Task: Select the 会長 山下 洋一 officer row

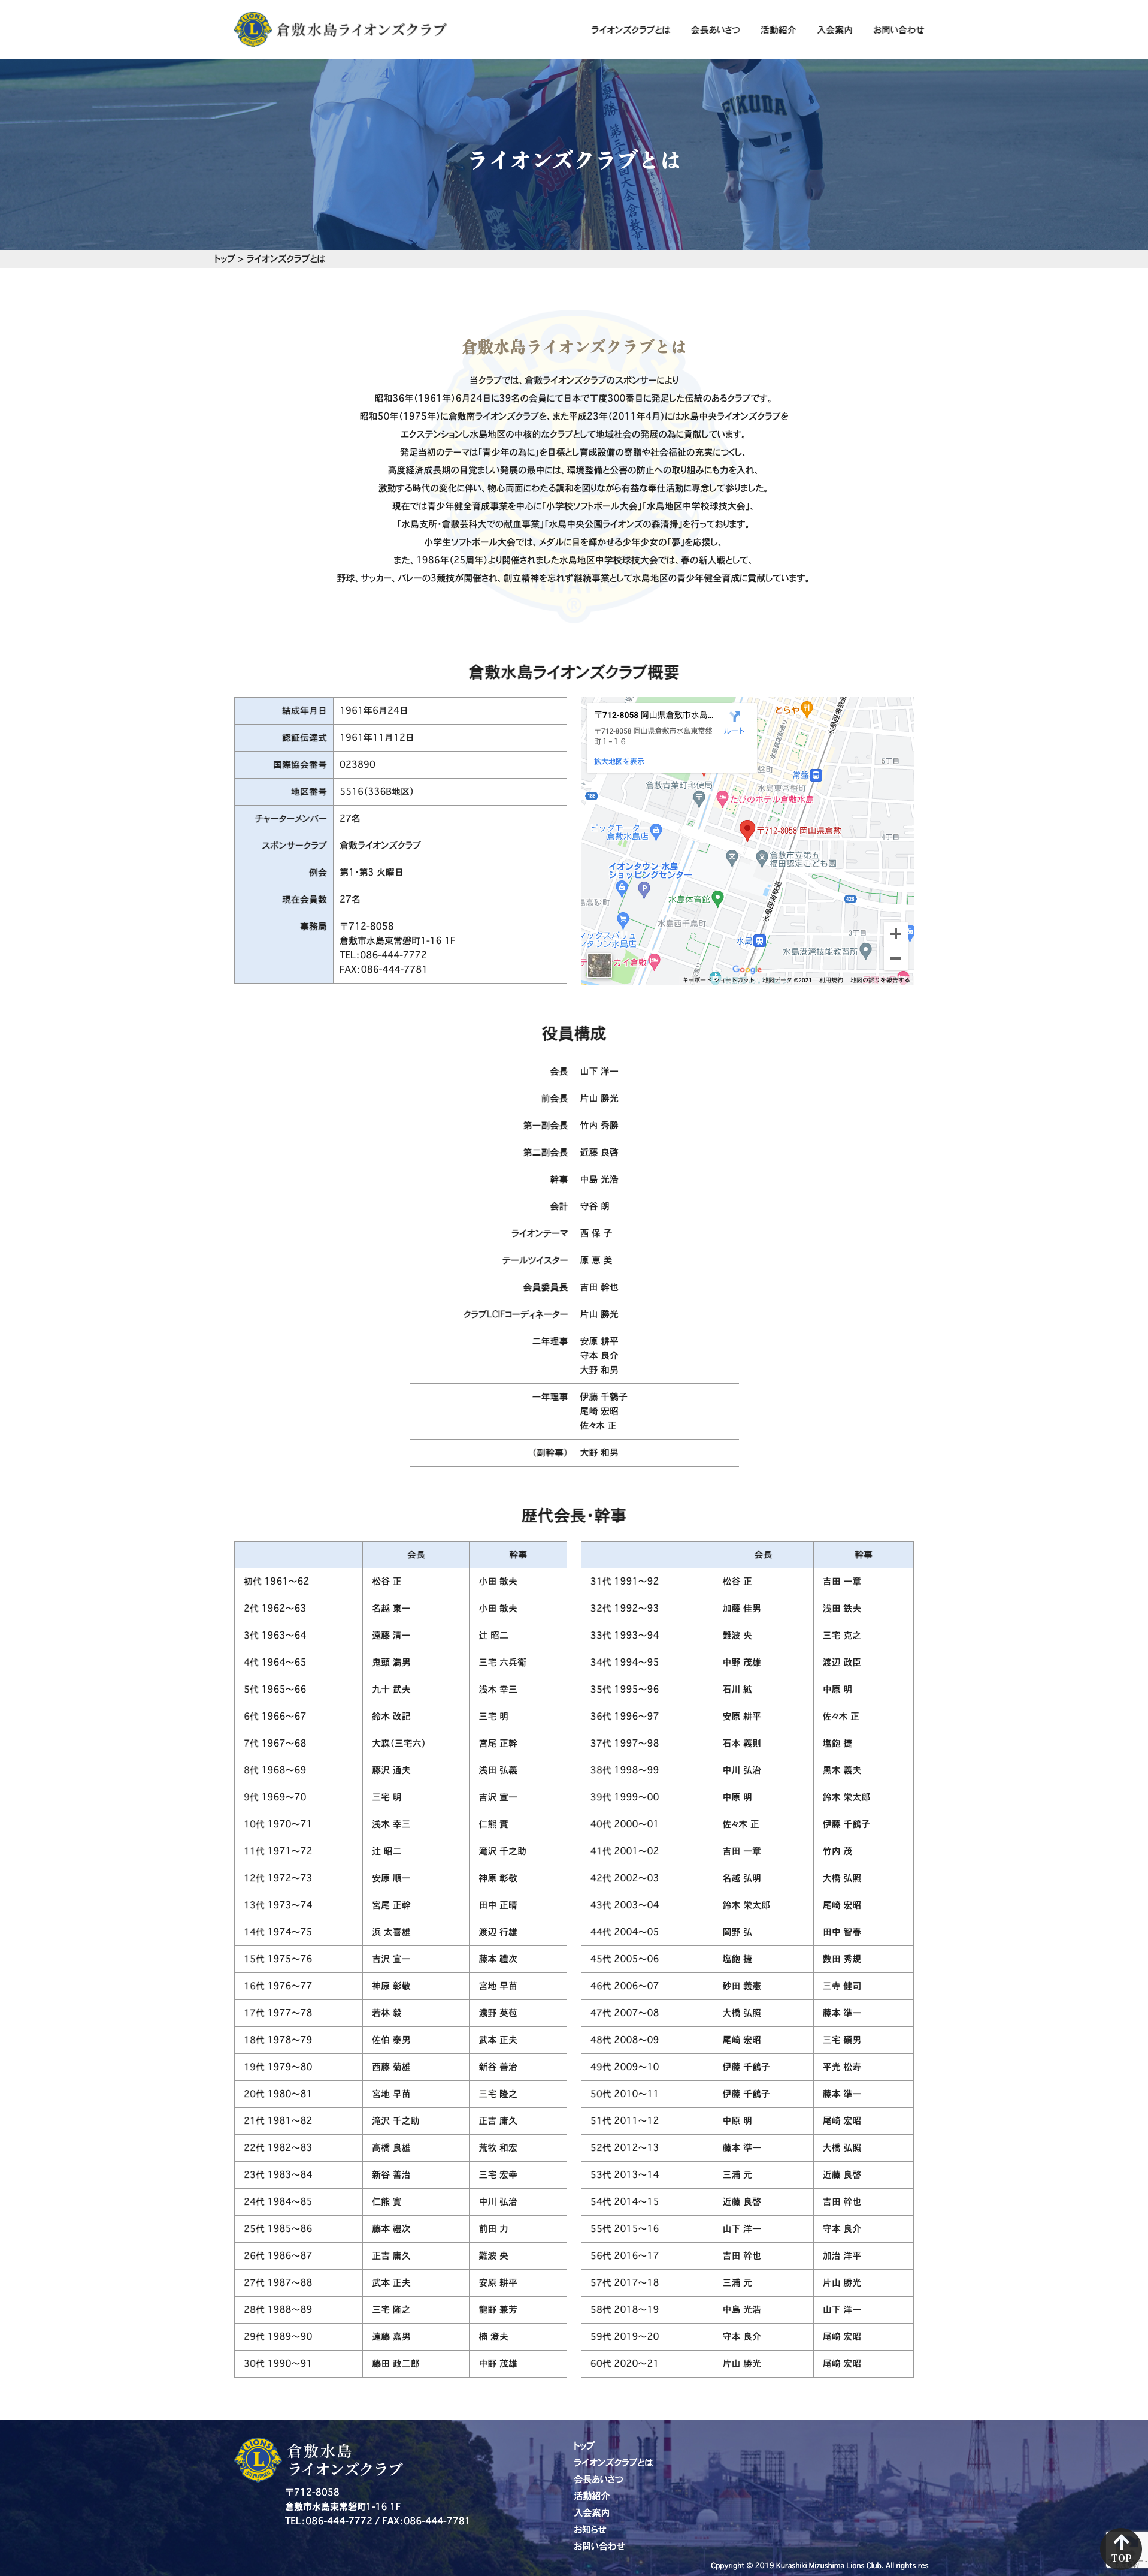Action: click(574, 1071)
